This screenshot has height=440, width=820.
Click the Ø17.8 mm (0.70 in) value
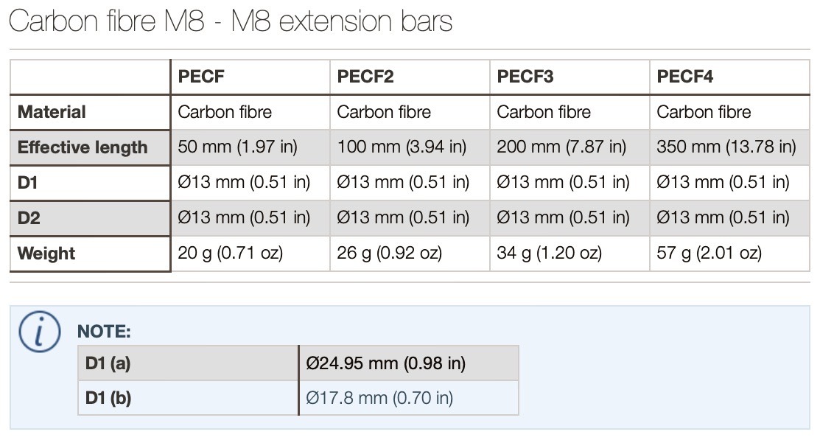click(379, 399)
